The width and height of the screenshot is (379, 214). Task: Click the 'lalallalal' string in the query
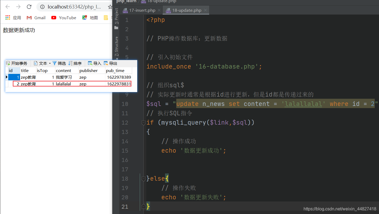pyautogui.click(x=304, y=104)
